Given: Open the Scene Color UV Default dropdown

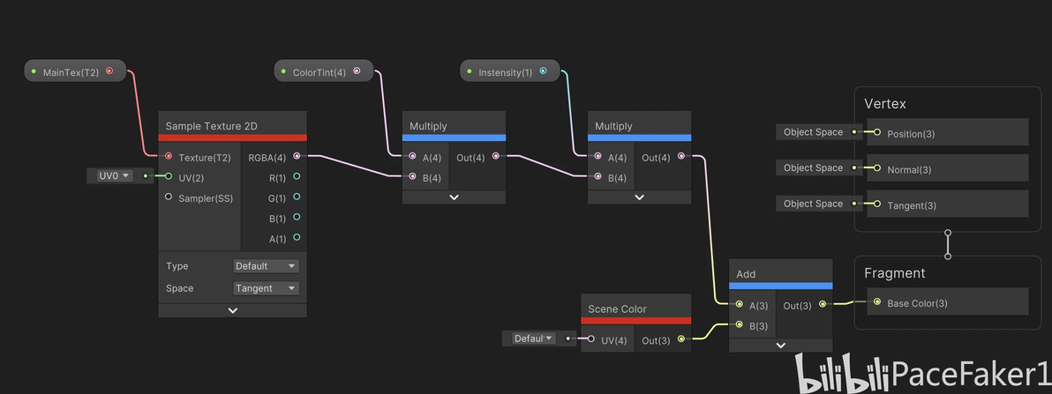Looking at the screenshot, I should (533, 338).
